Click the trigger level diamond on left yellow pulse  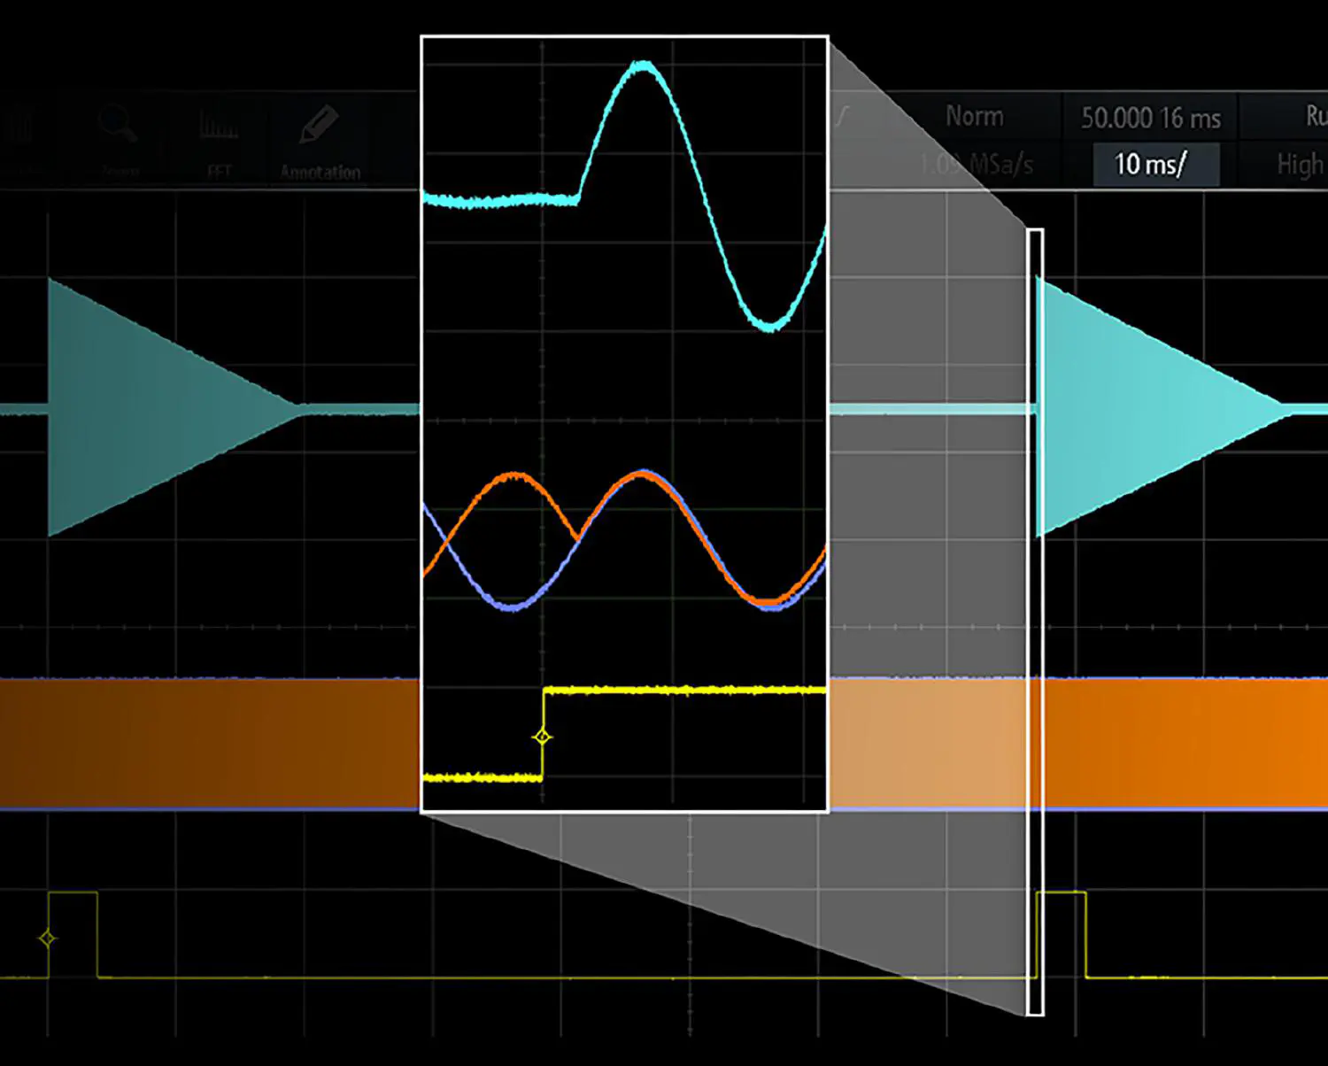(x=48, y=938)
